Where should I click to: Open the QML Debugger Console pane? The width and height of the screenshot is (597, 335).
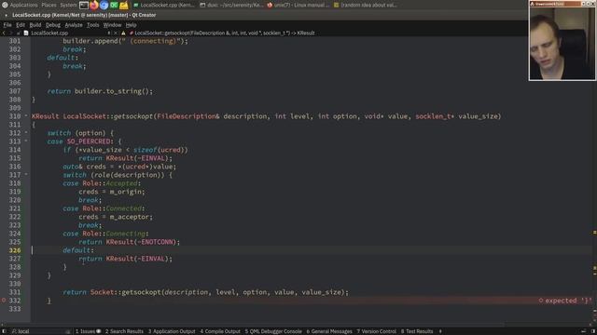pyautogui.click(x=273, y=331)
